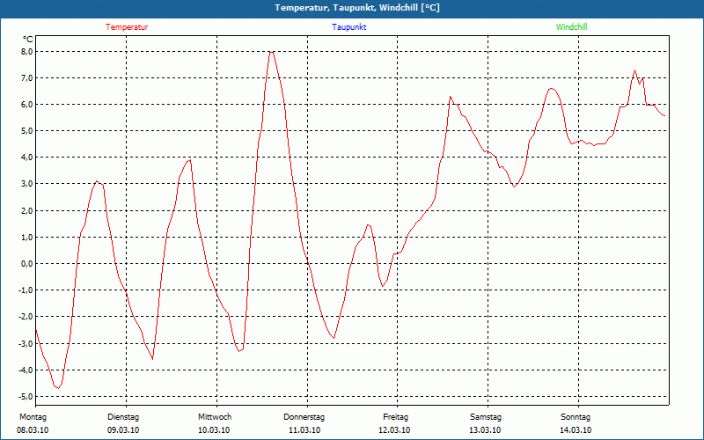Click the -2,0 y-axis value
This screenshot has height=440, width=704.
26,317
